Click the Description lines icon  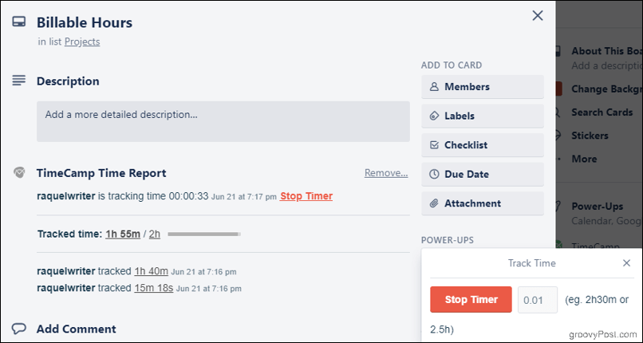coord(19,81)
